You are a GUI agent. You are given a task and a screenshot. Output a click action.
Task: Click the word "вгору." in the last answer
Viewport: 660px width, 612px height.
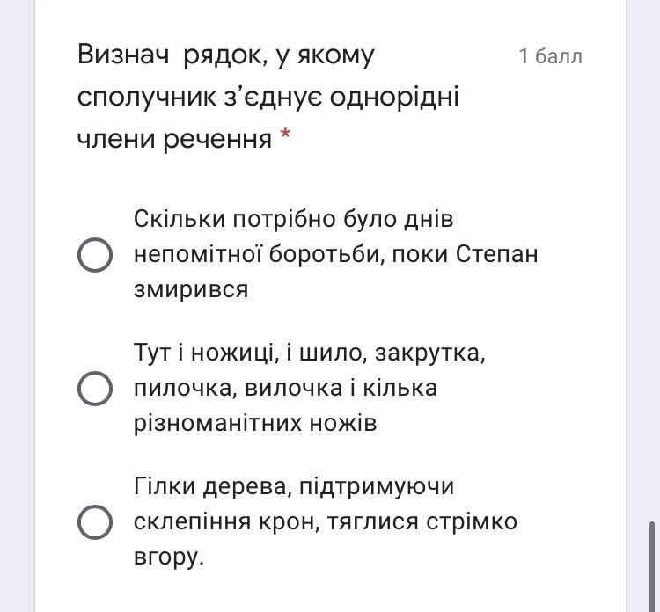(x=169, y=557)
